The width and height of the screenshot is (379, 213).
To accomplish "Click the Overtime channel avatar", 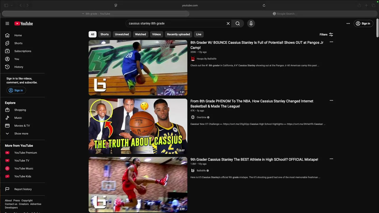I will click(x=193, y=117).
